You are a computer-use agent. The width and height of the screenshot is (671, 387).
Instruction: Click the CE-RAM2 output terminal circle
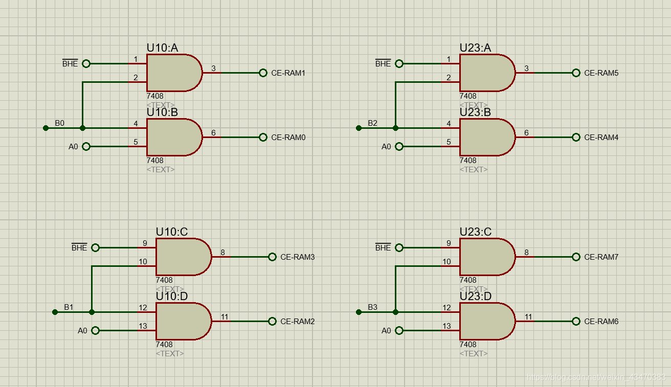272,322
